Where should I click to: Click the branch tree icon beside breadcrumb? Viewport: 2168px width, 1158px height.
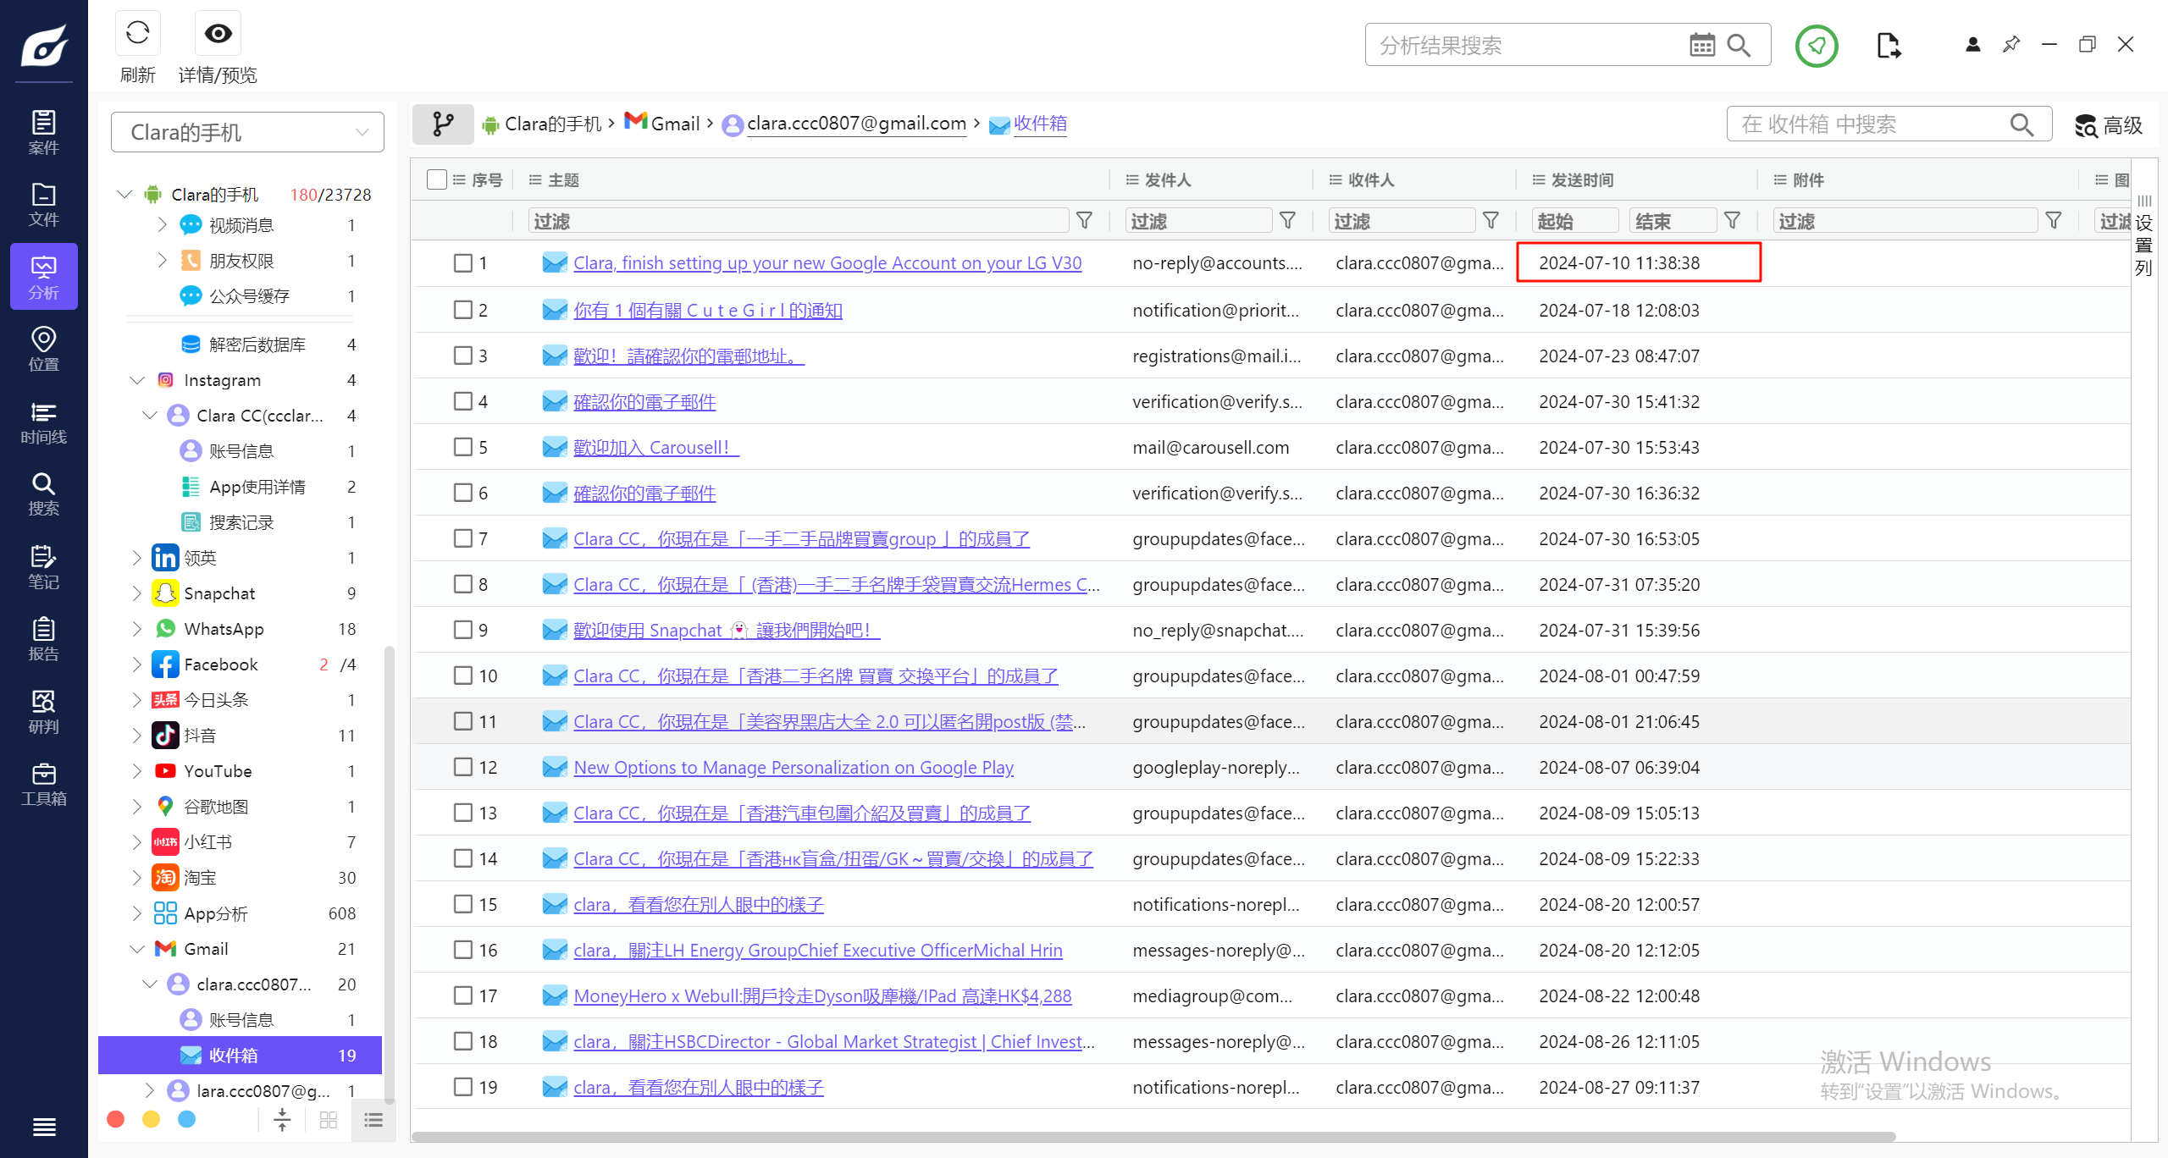443,124
